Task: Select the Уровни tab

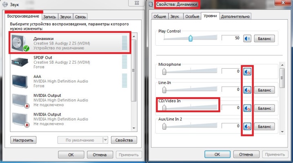Action: click(210, 16)
